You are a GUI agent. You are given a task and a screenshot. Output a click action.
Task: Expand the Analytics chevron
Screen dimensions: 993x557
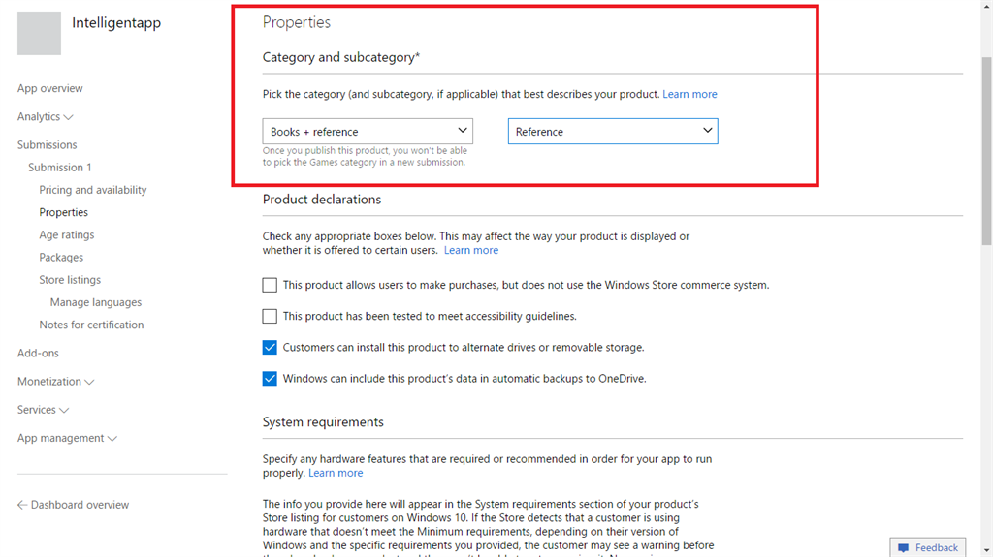pos(69,117)
